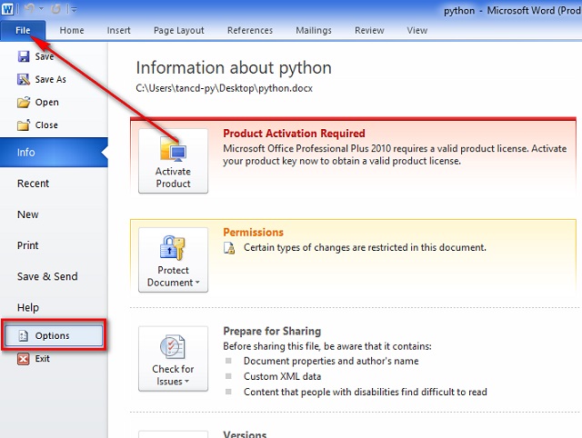Open a file using the Open folder icon
The width and height of the screenshot is (582, 438).
pos(25,103)
